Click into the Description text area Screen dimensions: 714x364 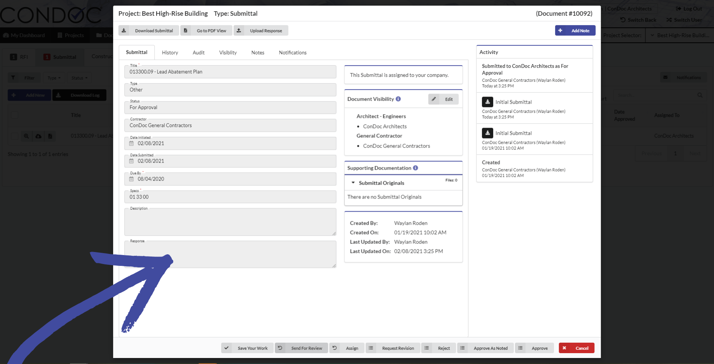click(230, 222)
